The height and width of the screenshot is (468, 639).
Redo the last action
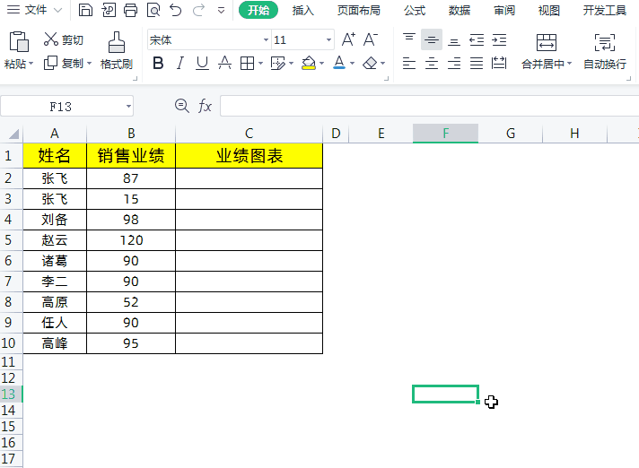[198, 10]
